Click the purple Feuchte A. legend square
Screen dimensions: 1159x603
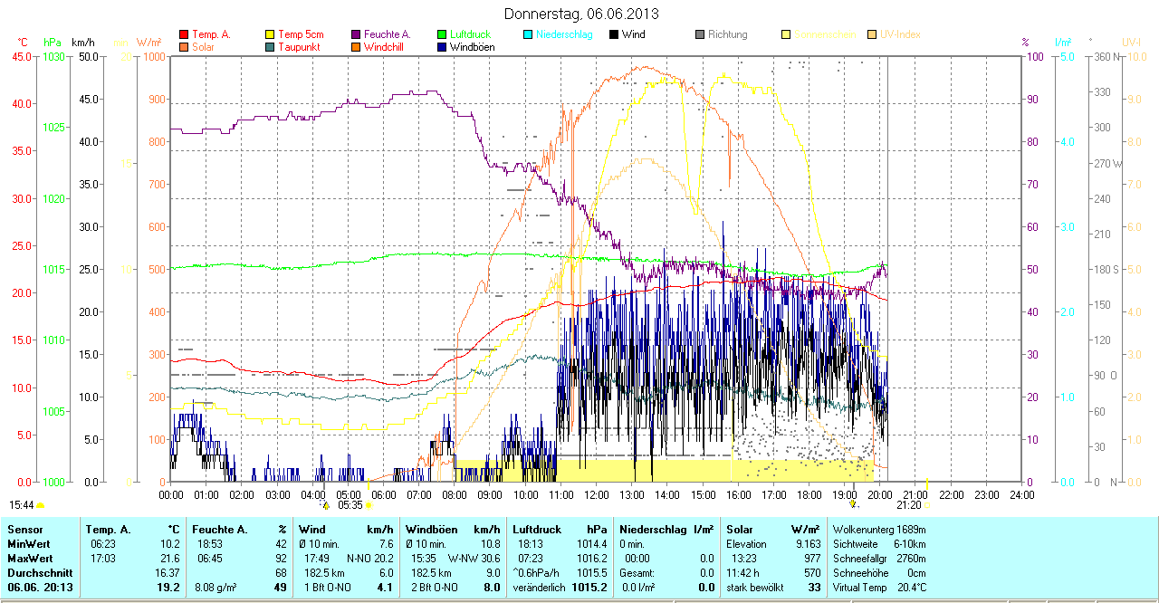pyautogui.click(x=356, y=34)
